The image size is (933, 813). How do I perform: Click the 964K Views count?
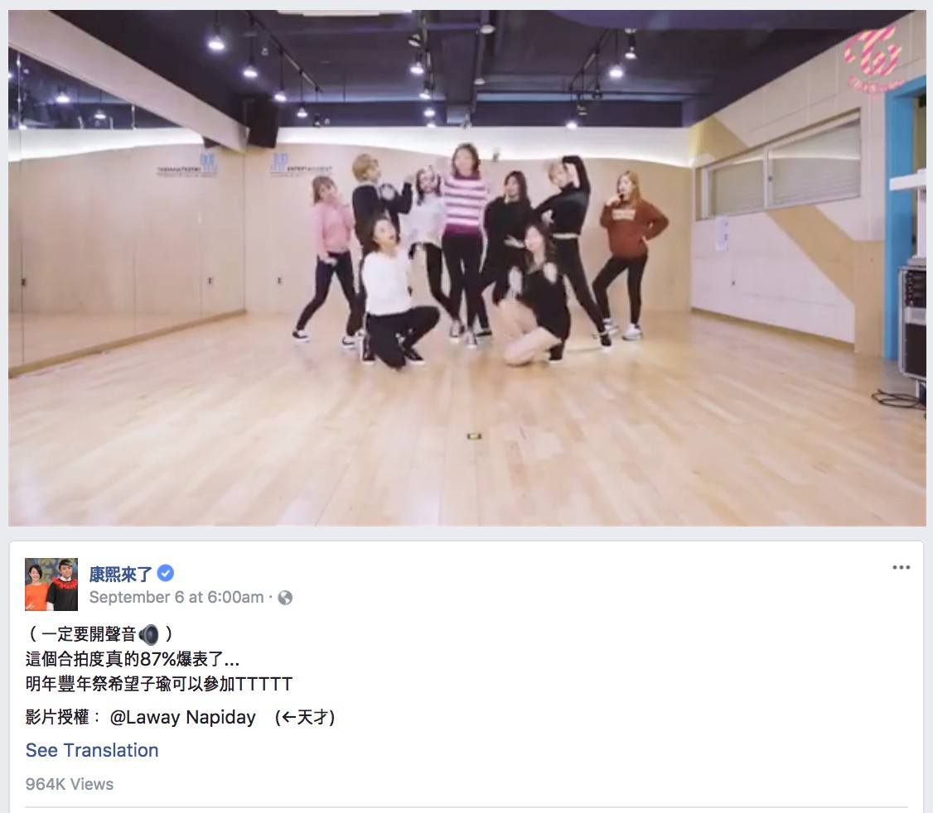(x=69, y=784)
